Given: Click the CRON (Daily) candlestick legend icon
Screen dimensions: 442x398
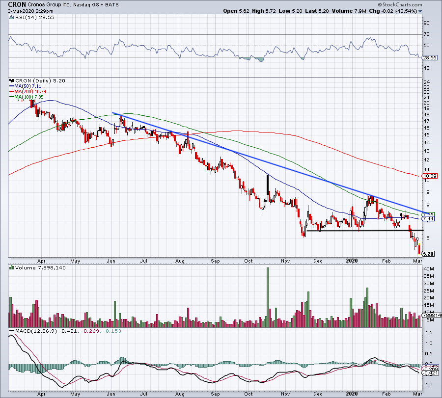Looking at the screenshot, I should click(x=11, y=80).
